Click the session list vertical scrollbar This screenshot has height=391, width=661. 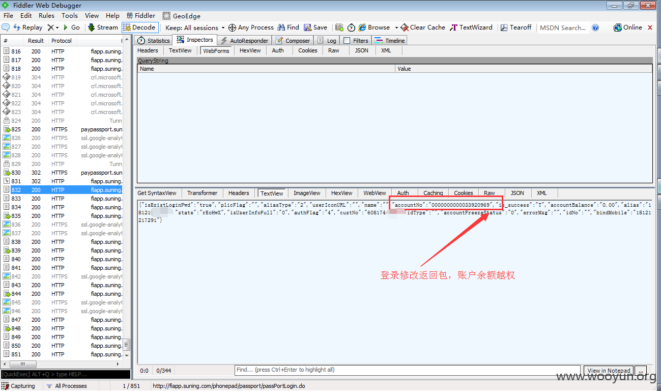(127, 199)
